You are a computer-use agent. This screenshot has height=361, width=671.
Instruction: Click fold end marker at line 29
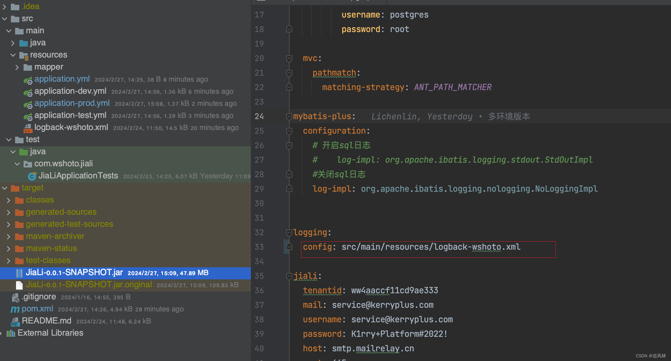tap(289, 189)
